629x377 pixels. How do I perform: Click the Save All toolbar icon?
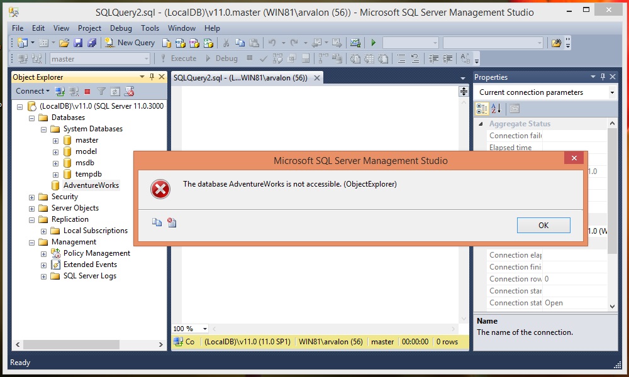coord(92,43)
